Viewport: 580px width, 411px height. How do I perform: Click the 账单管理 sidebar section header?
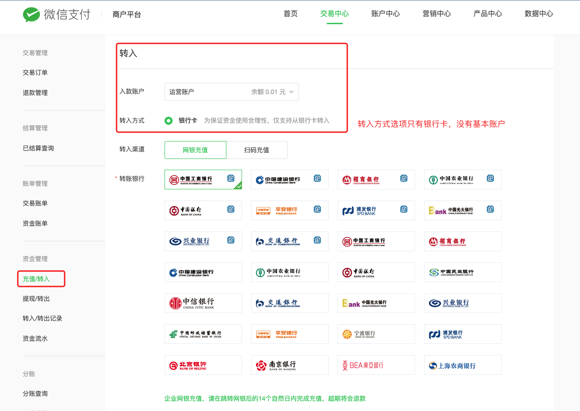pyautogui.click(x=35, y=184)
